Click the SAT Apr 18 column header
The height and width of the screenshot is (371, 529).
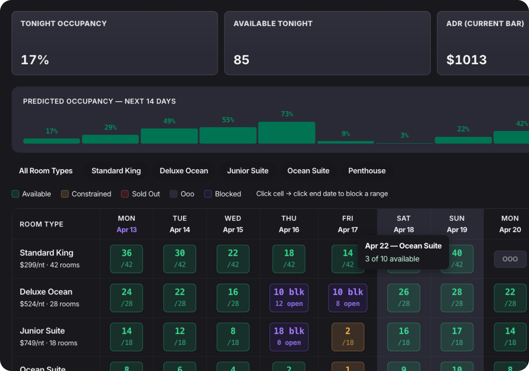[x=404, y=224]
